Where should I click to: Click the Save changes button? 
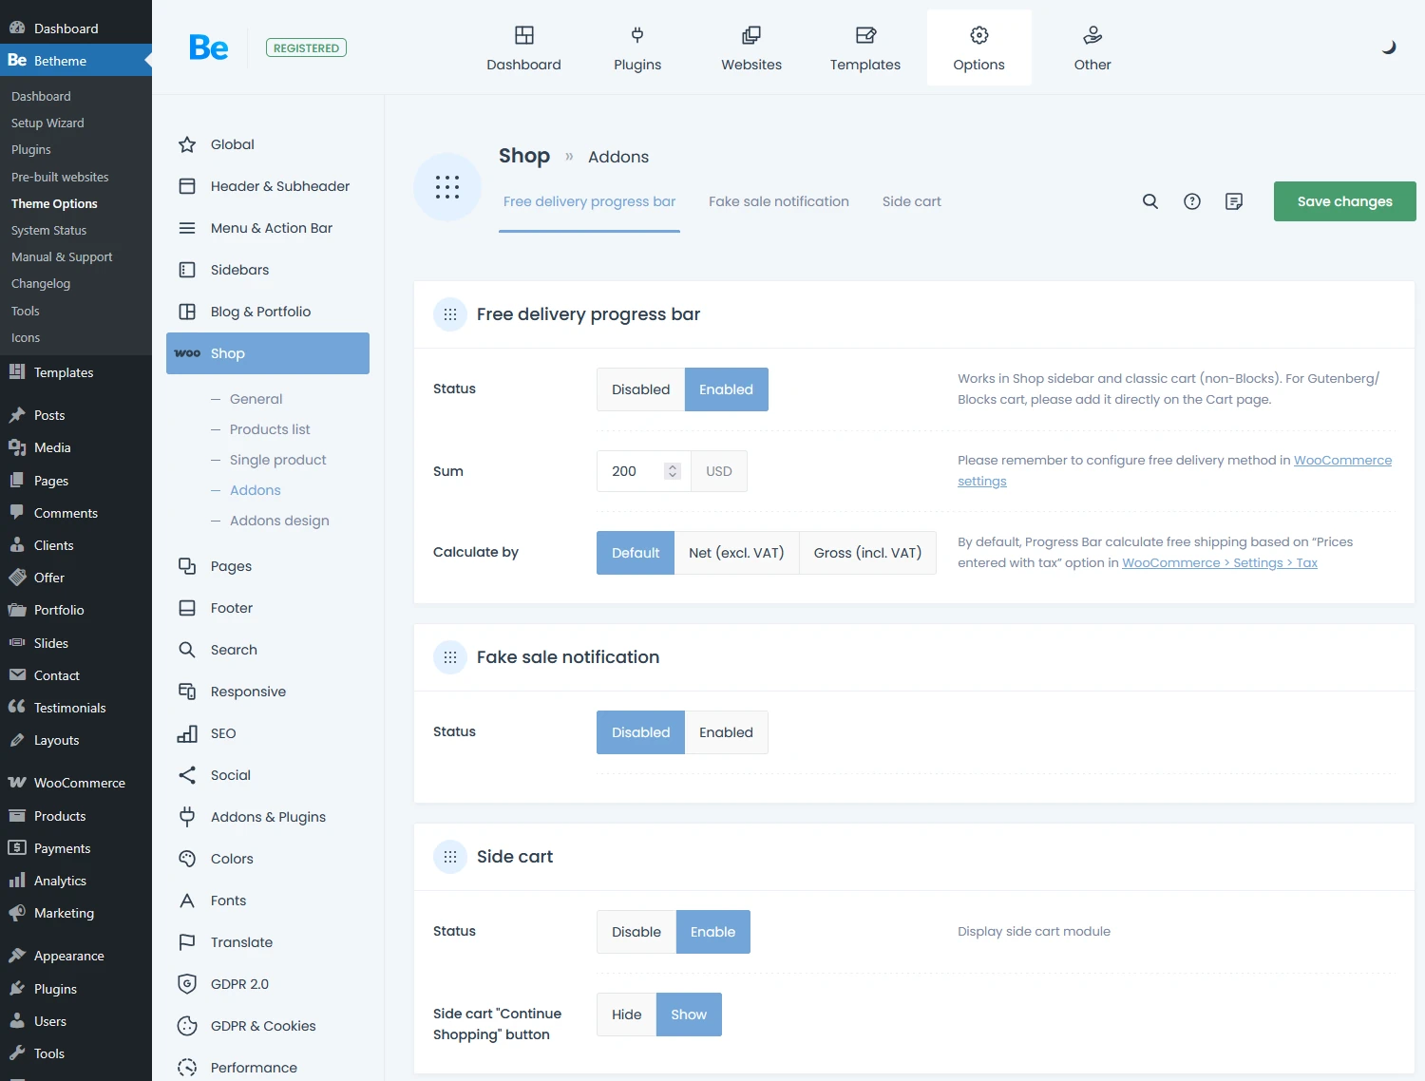pyautogui.click(x=1344, y=200)
